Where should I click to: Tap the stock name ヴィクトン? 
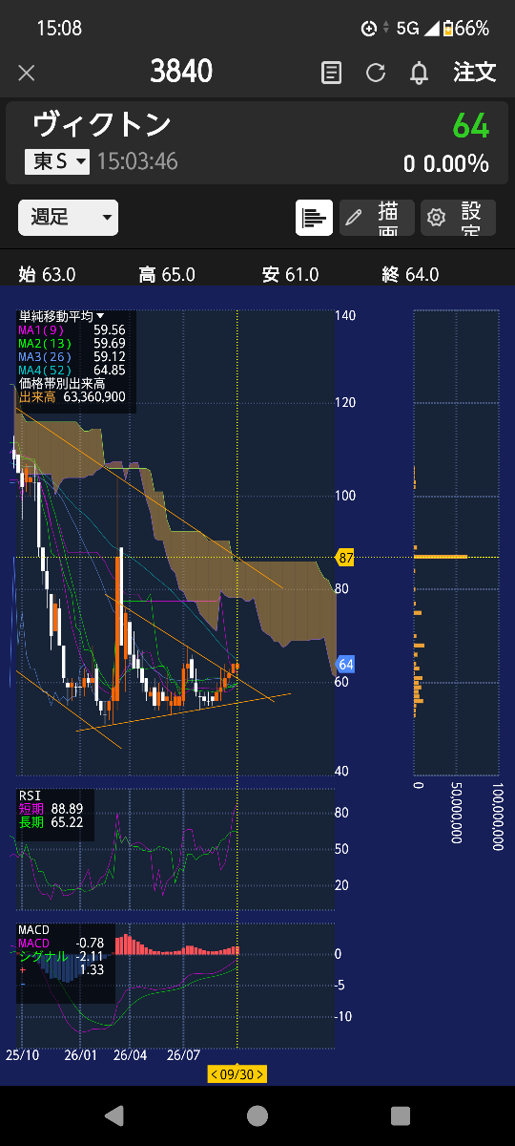click(x=101, y=124)
